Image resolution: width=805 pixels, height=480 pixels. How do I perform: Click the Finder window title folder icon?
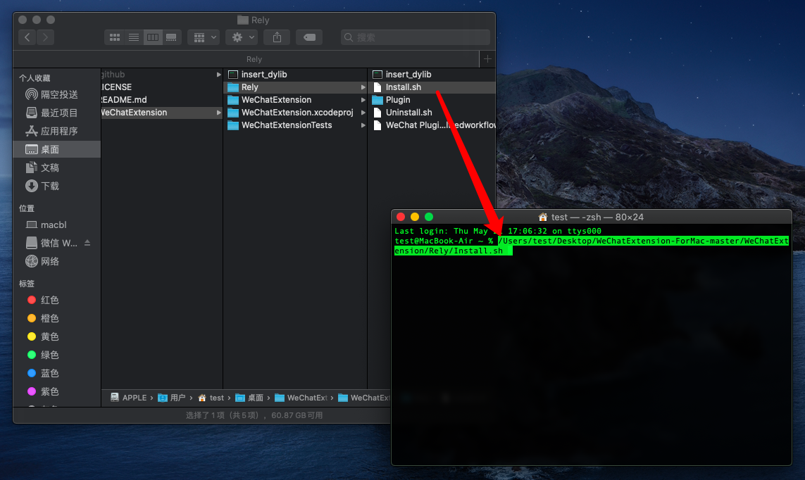coord(243,20)
